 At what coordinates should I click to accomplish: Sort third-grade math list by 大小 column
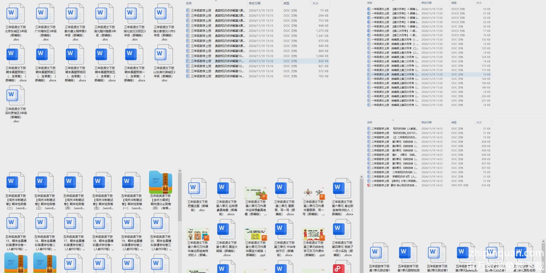pyautogui.click(x=315, y=3)
